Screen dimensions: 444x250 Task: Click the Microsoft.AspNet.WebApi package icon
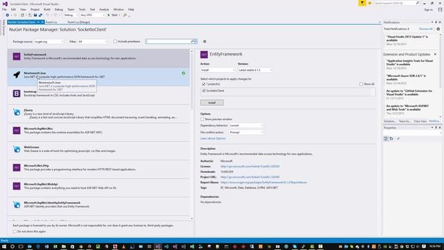pos(17,186)
